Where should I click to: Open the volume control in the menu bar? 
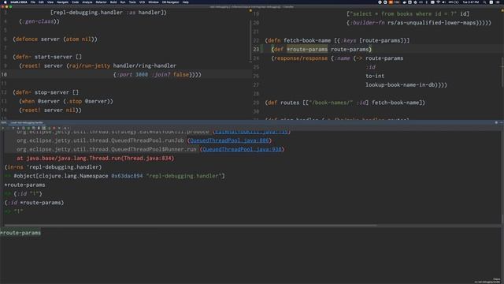pyautogui.click(x=444, y=2)
